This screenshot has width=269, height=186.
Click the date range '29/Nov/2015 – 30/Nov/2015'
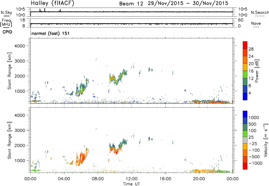click(188, 3)
